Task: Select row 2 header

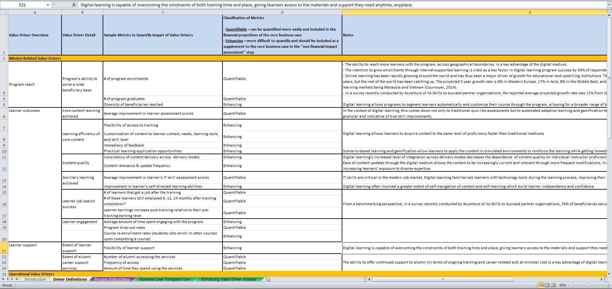Action: 4,58
